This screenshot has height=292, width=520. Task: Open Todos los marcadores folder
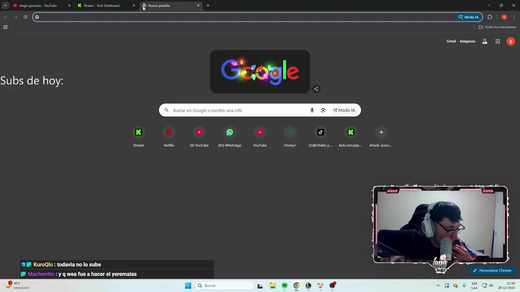click(497, 27)
